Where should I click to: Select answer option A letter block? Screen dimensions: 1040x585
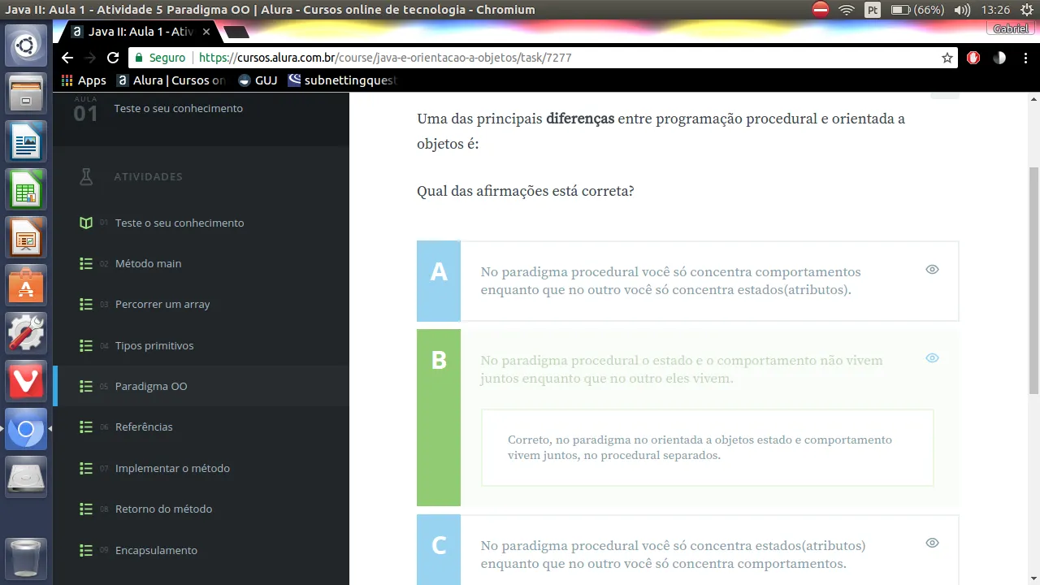click(x=439, y=280)
